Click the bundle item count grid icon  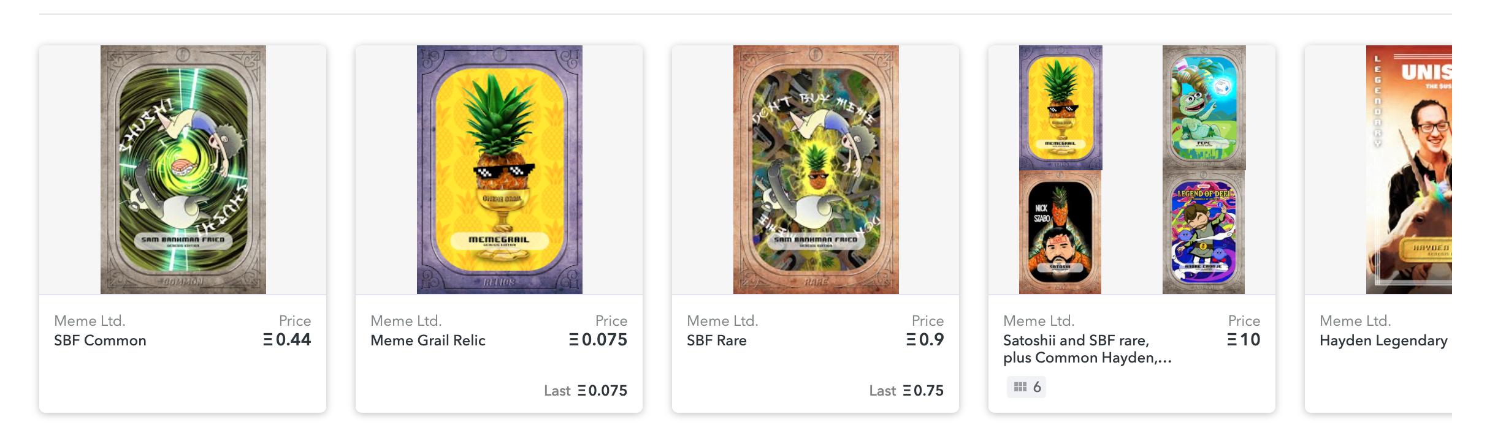pos(1020,387)
